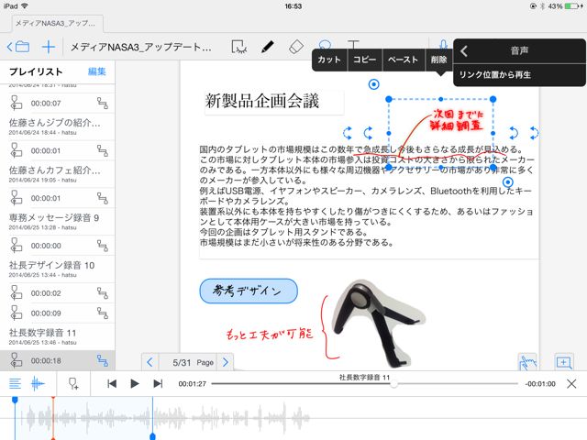Image resolution: width=587 pixels, height=440 pixels.
Task: Click the blue end handle on waveform
Action: (152, 436)
